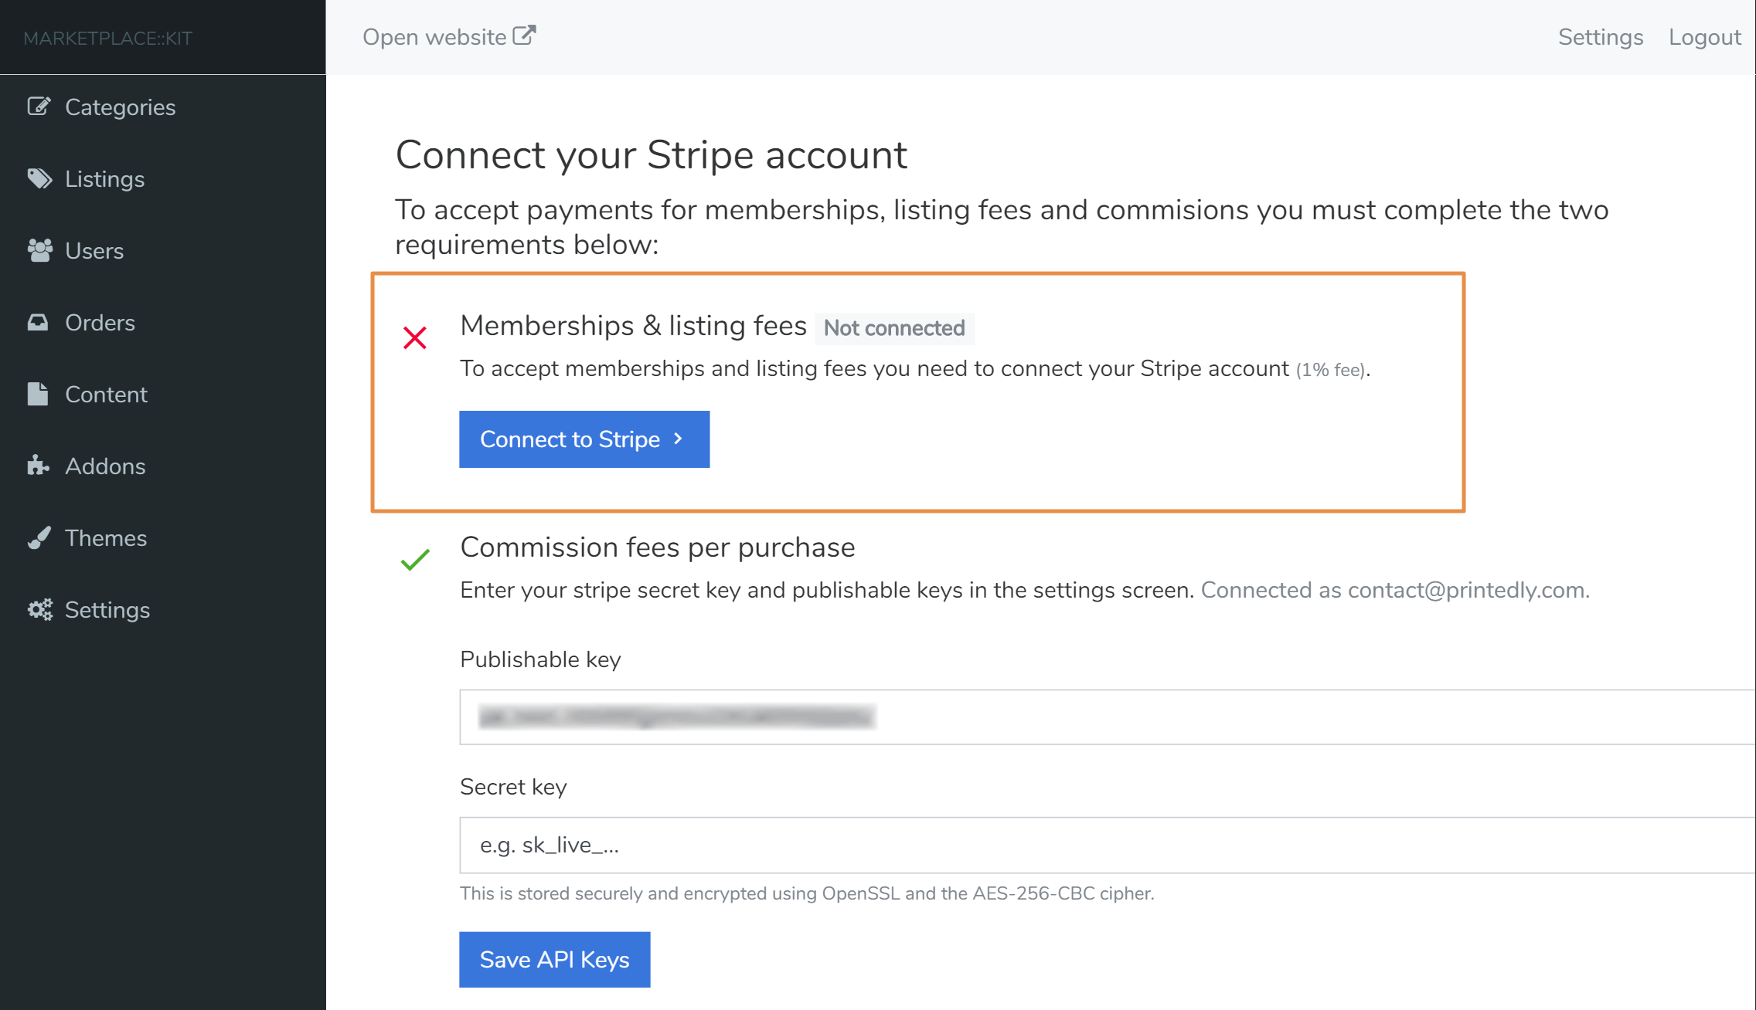Click into the Secret key input field
Screen dimensions: 1756x1010
click(1105, 845)
